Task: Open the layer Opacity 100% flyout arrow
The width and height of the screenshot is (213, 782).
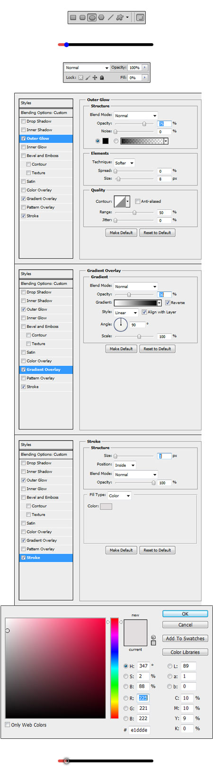Action: [145, 67]
